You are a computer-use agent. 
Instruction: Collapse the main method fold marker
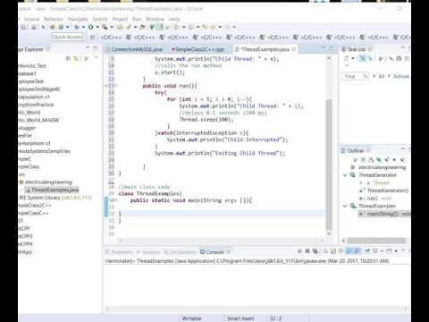click(x=116, y=200)
